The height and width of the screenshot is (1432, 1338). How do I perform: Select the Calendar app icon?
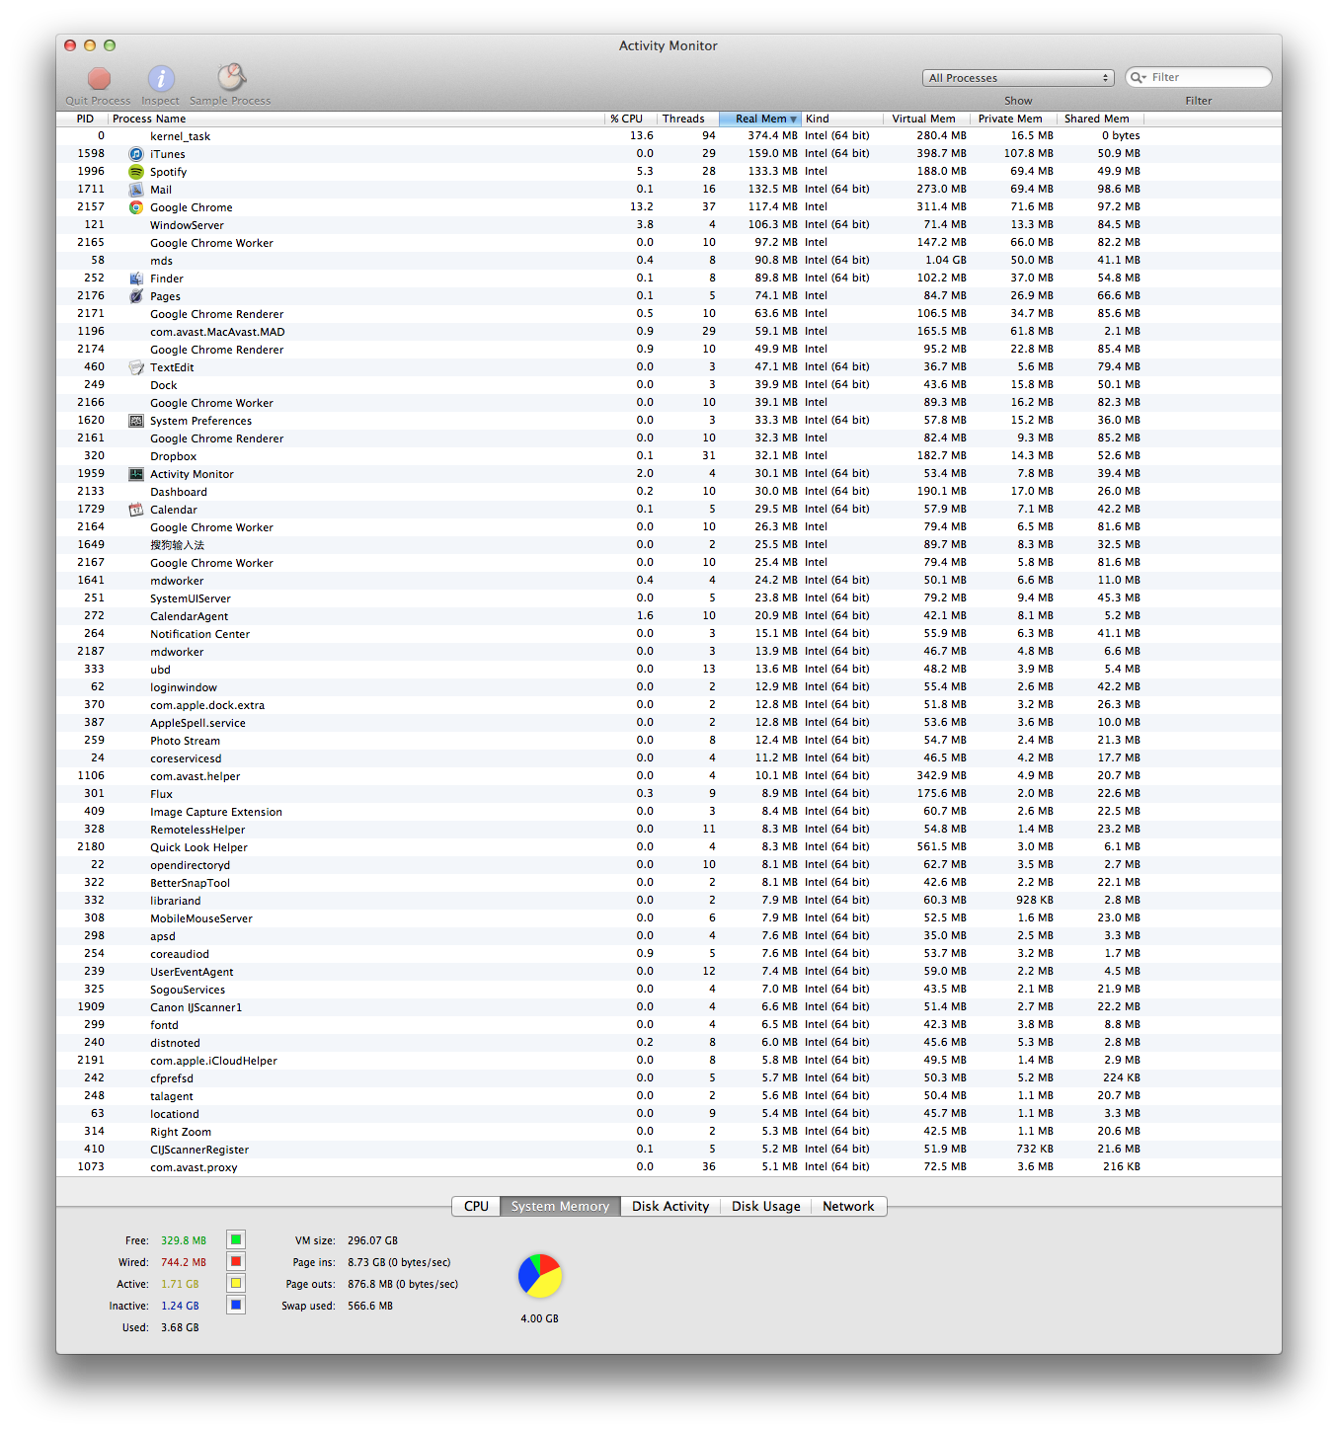point(136,510)
